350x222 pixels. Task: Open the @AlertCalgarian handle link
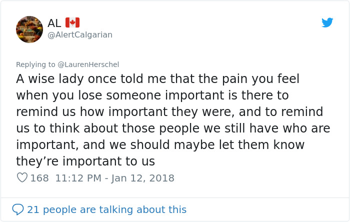coord(80,34)
